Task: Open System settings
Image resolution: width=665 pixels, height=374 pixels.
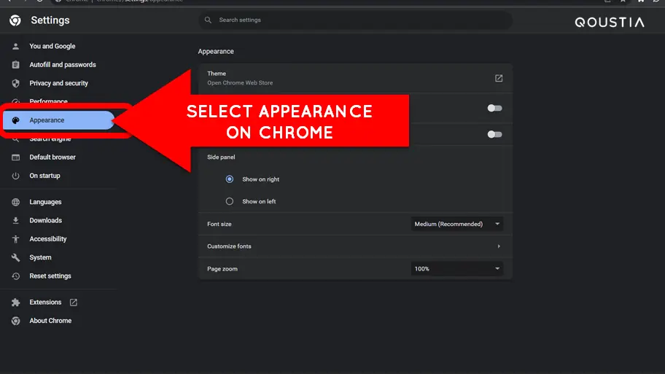Action: [40, 257]
